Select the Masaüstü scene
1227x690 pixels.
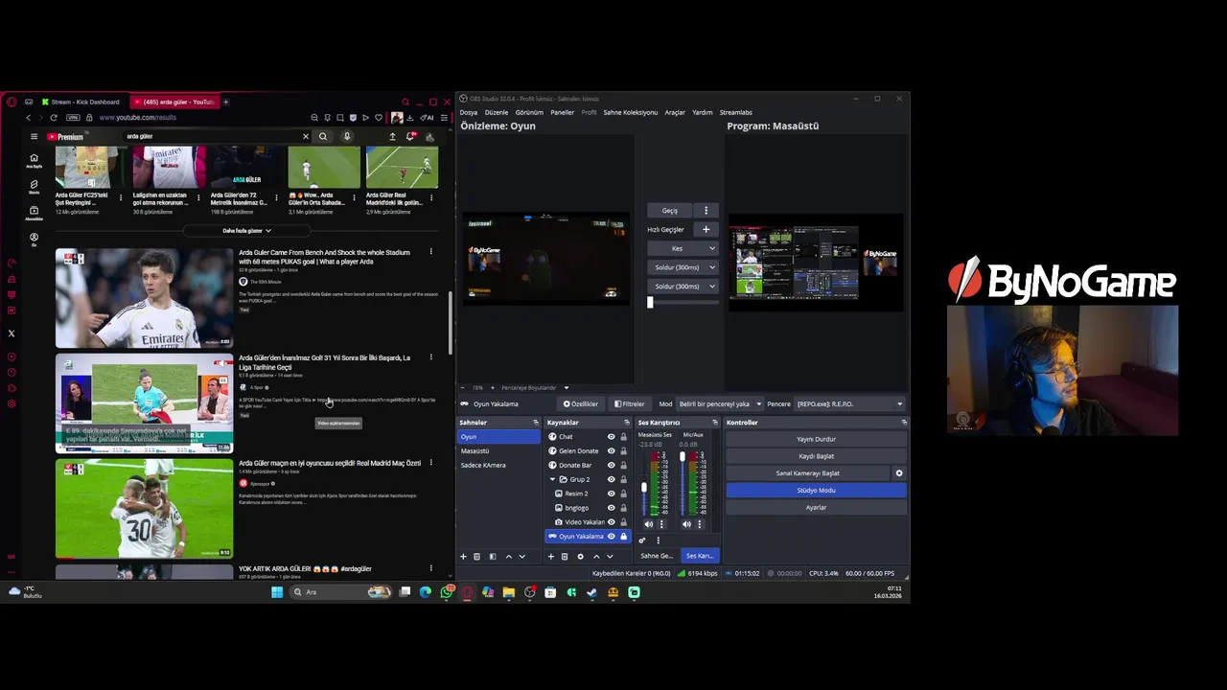point(498,451)
